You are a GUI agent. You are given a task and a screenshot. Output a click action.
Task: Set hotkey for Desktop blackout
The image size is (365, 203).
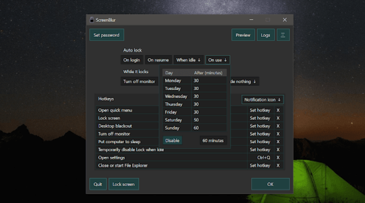pos(260,126)
